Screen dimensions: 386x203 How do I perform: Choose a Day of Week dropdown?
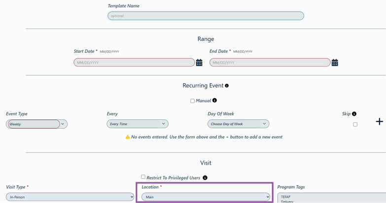(x=238, y=124)
